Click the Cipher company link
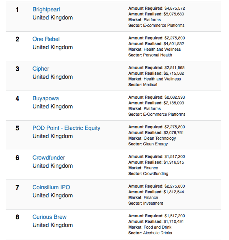This screenshot has width=229, height=240. point(41,69)
